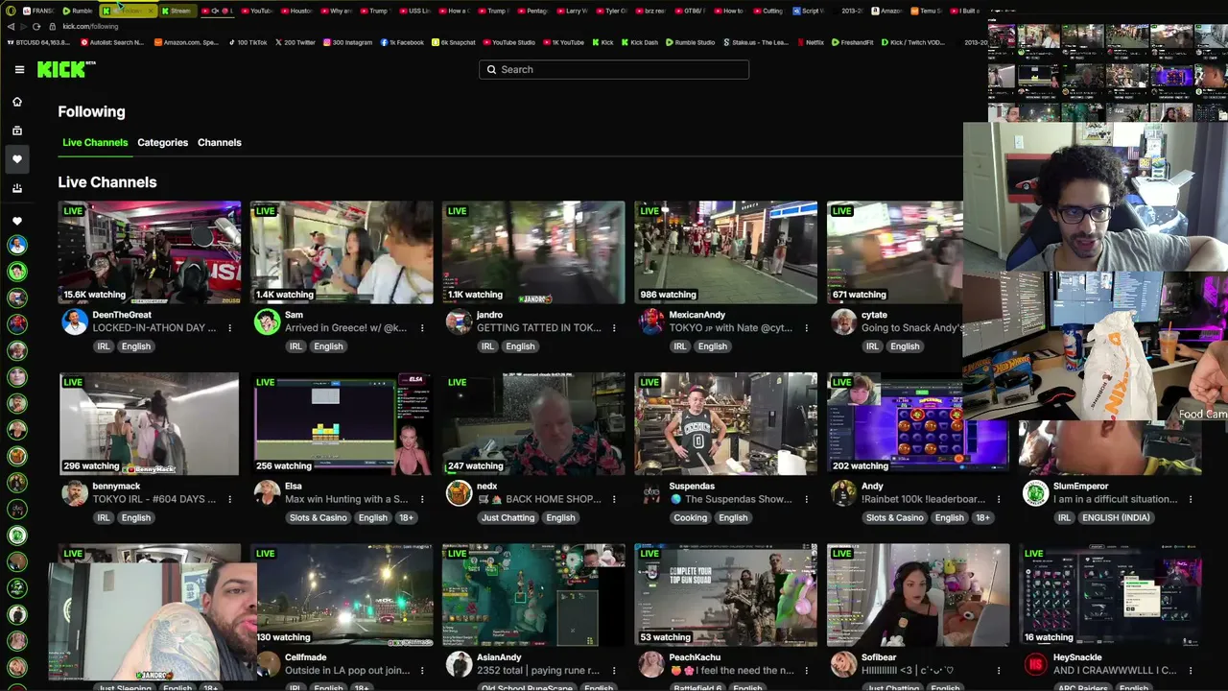The height and width of the screenshot is (691, 1228).
Task: Open the Kick Dash bookmark
Action: click(639, 42)
